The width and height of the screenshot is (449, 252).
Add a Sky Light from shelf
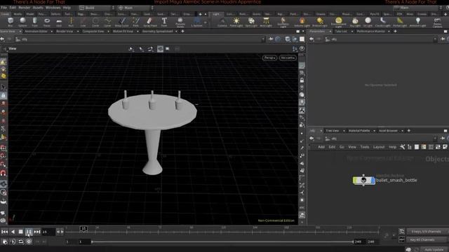(355, 22)
